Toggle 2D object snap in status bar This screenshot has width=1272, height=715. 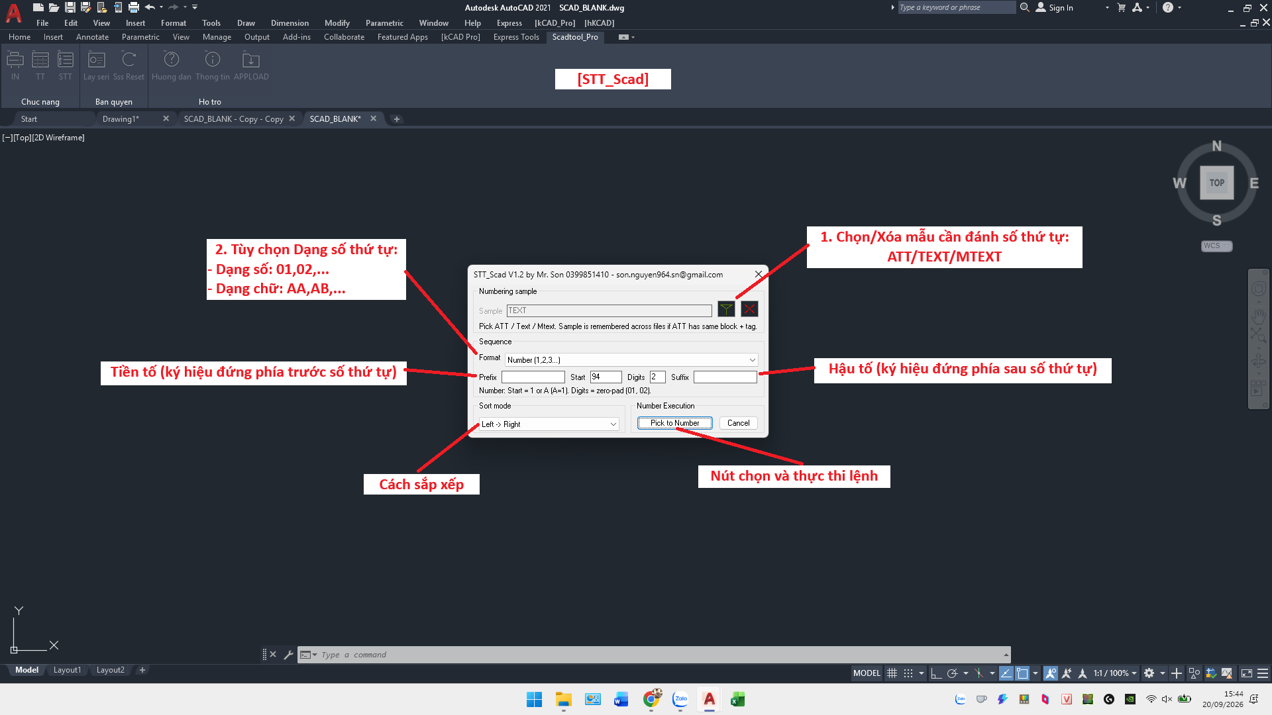1023,673
